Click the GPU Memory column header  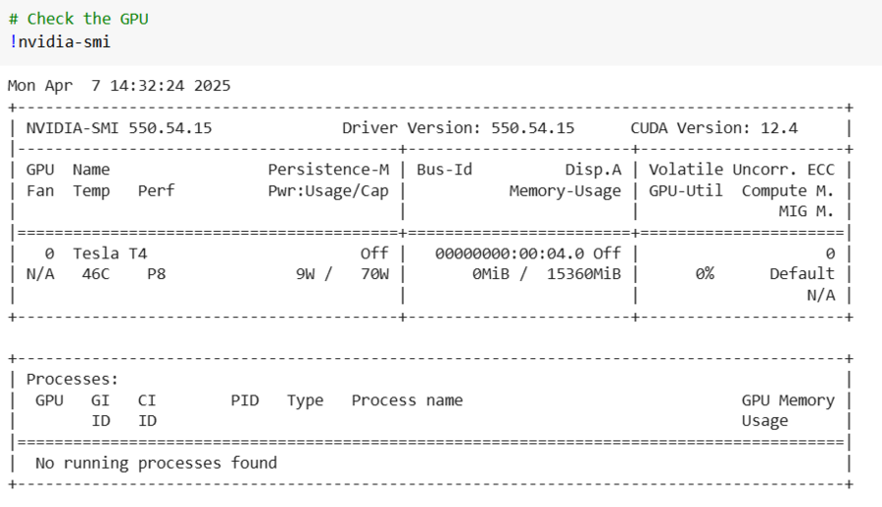click(788, 399)
